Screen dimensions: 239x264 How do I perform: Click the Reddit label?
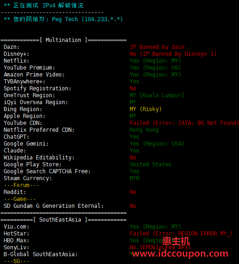pyautogui.click(x=15, y=192)
